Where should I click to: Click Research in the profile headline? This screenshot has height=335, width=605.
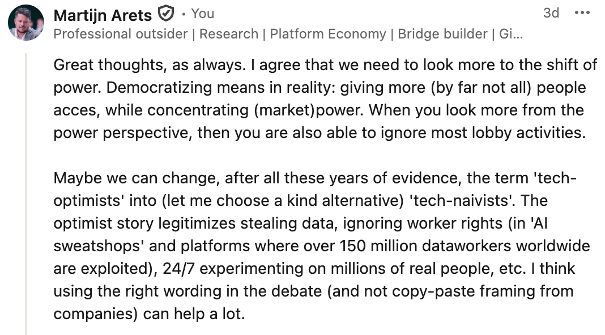coord(229,34)
